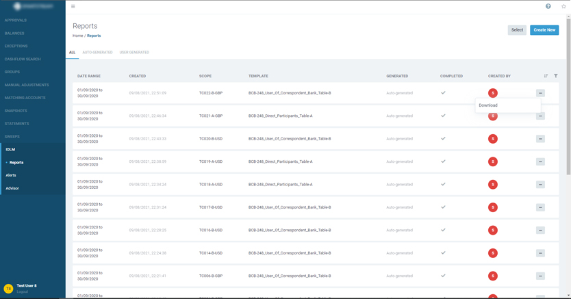Open Alerts under IDLM in sidebar
Screen dimensions: 571x299
[11, 175]
